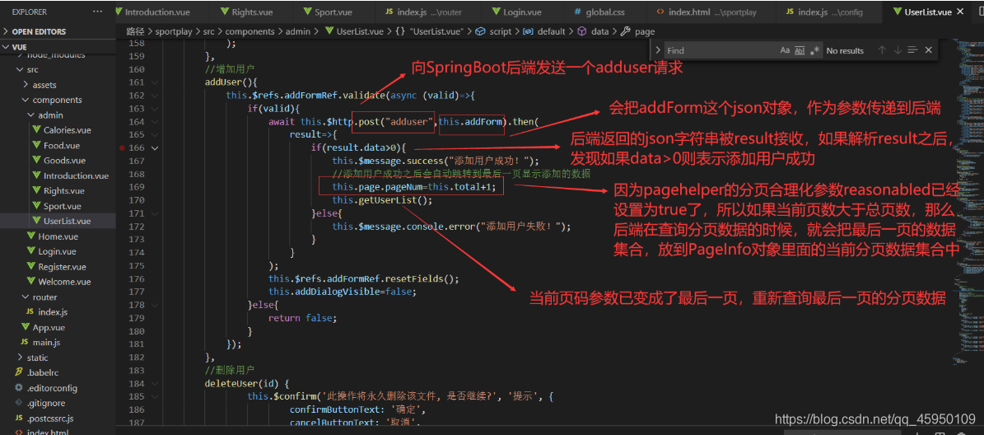984x435 pixels.
Task: Click line number 175 in the gutter
Action: [136, 265]
